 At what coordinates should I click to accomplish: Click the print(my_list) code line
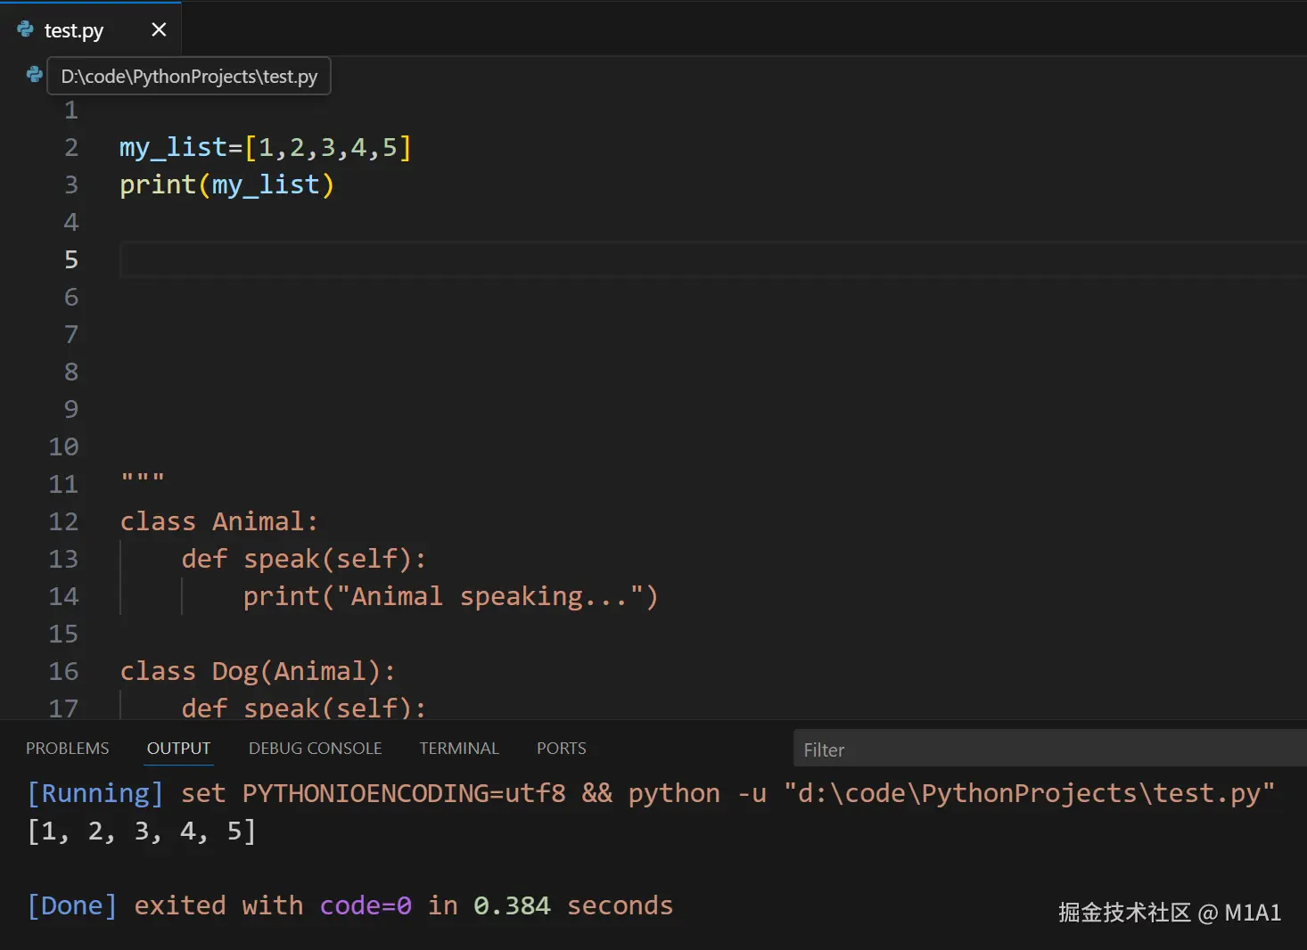pos(227,184)
